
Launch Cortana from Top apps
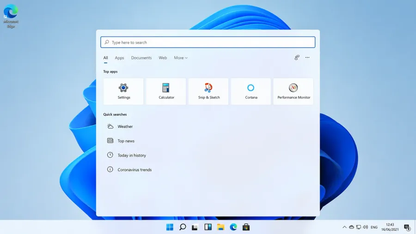click(251, 91)
